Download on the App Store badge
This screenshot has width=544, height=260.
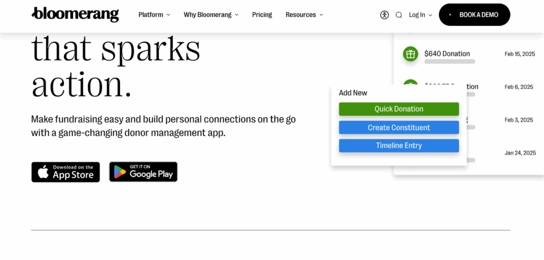[65, 172]
